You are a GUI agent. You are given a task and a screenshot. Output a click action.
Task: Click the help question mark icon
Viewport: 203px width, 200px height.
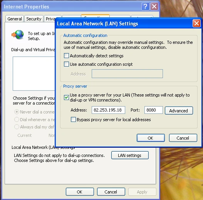point(145,6)
